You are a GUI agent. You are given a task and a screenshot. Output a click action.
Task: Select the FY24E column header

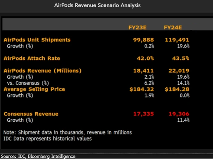(x=173, y=27)
